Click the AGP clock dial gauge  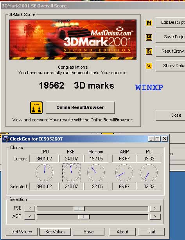[x=124, y=172]
